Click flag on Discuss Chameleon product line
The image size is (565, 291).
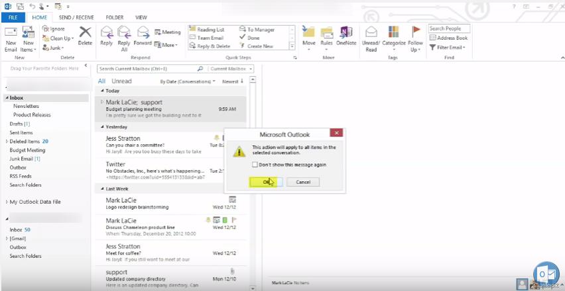(x=234, y=220)
